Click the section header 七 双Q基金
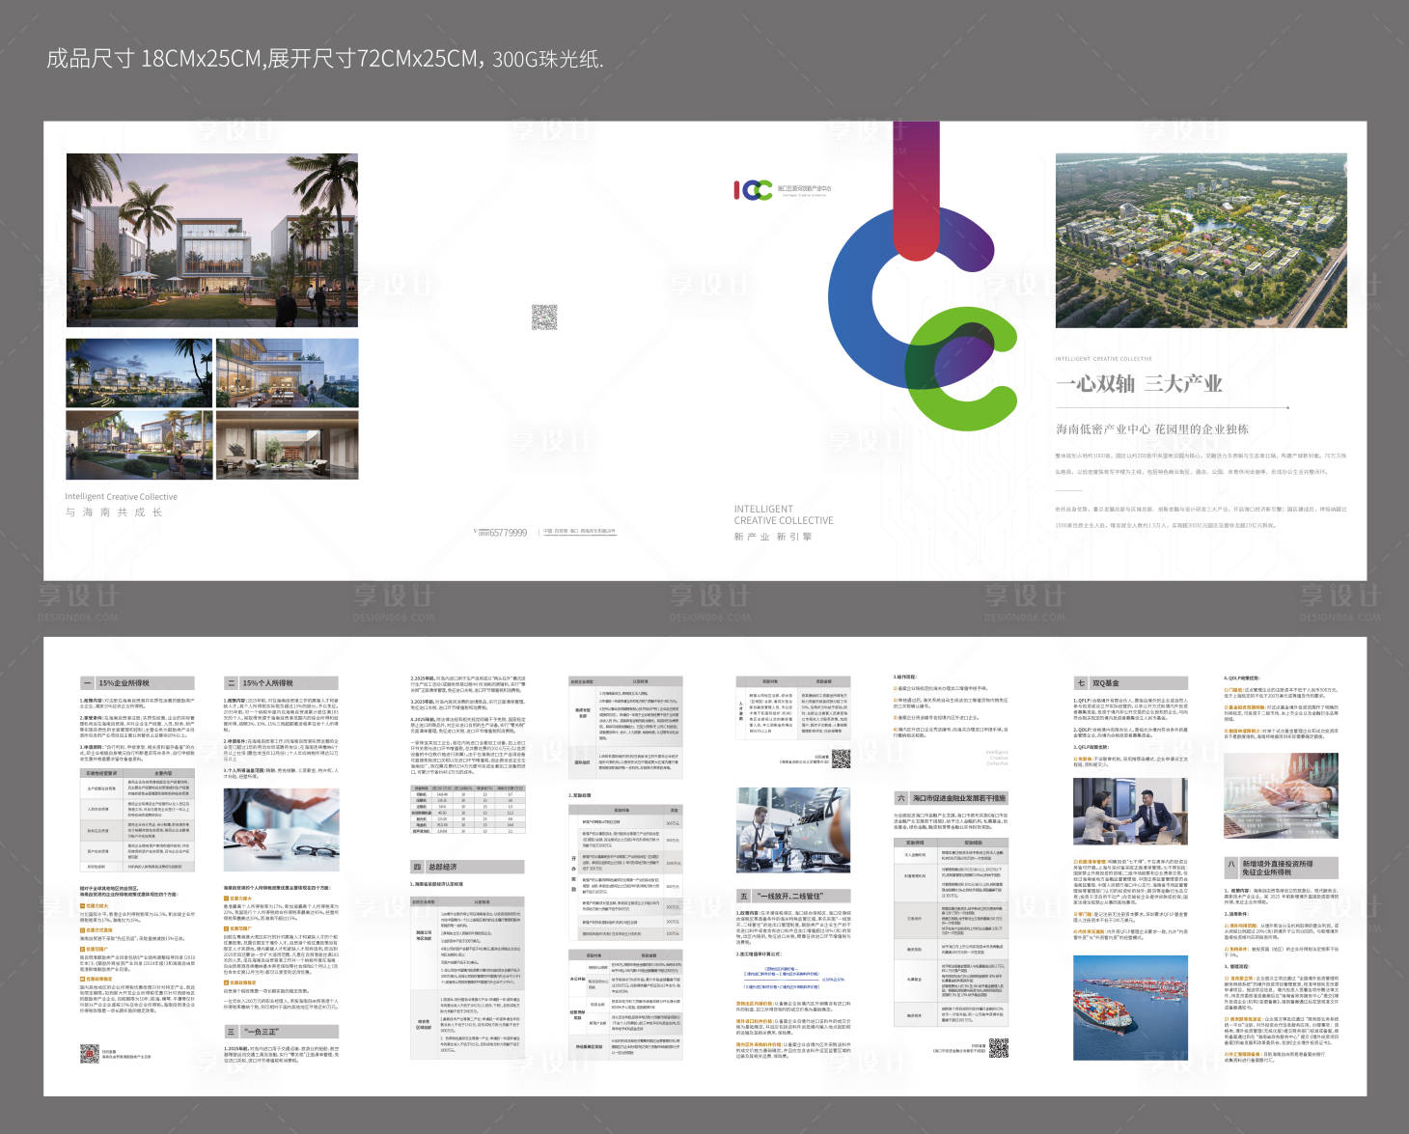The image size is (1409, 1134). click(1130, 682)
